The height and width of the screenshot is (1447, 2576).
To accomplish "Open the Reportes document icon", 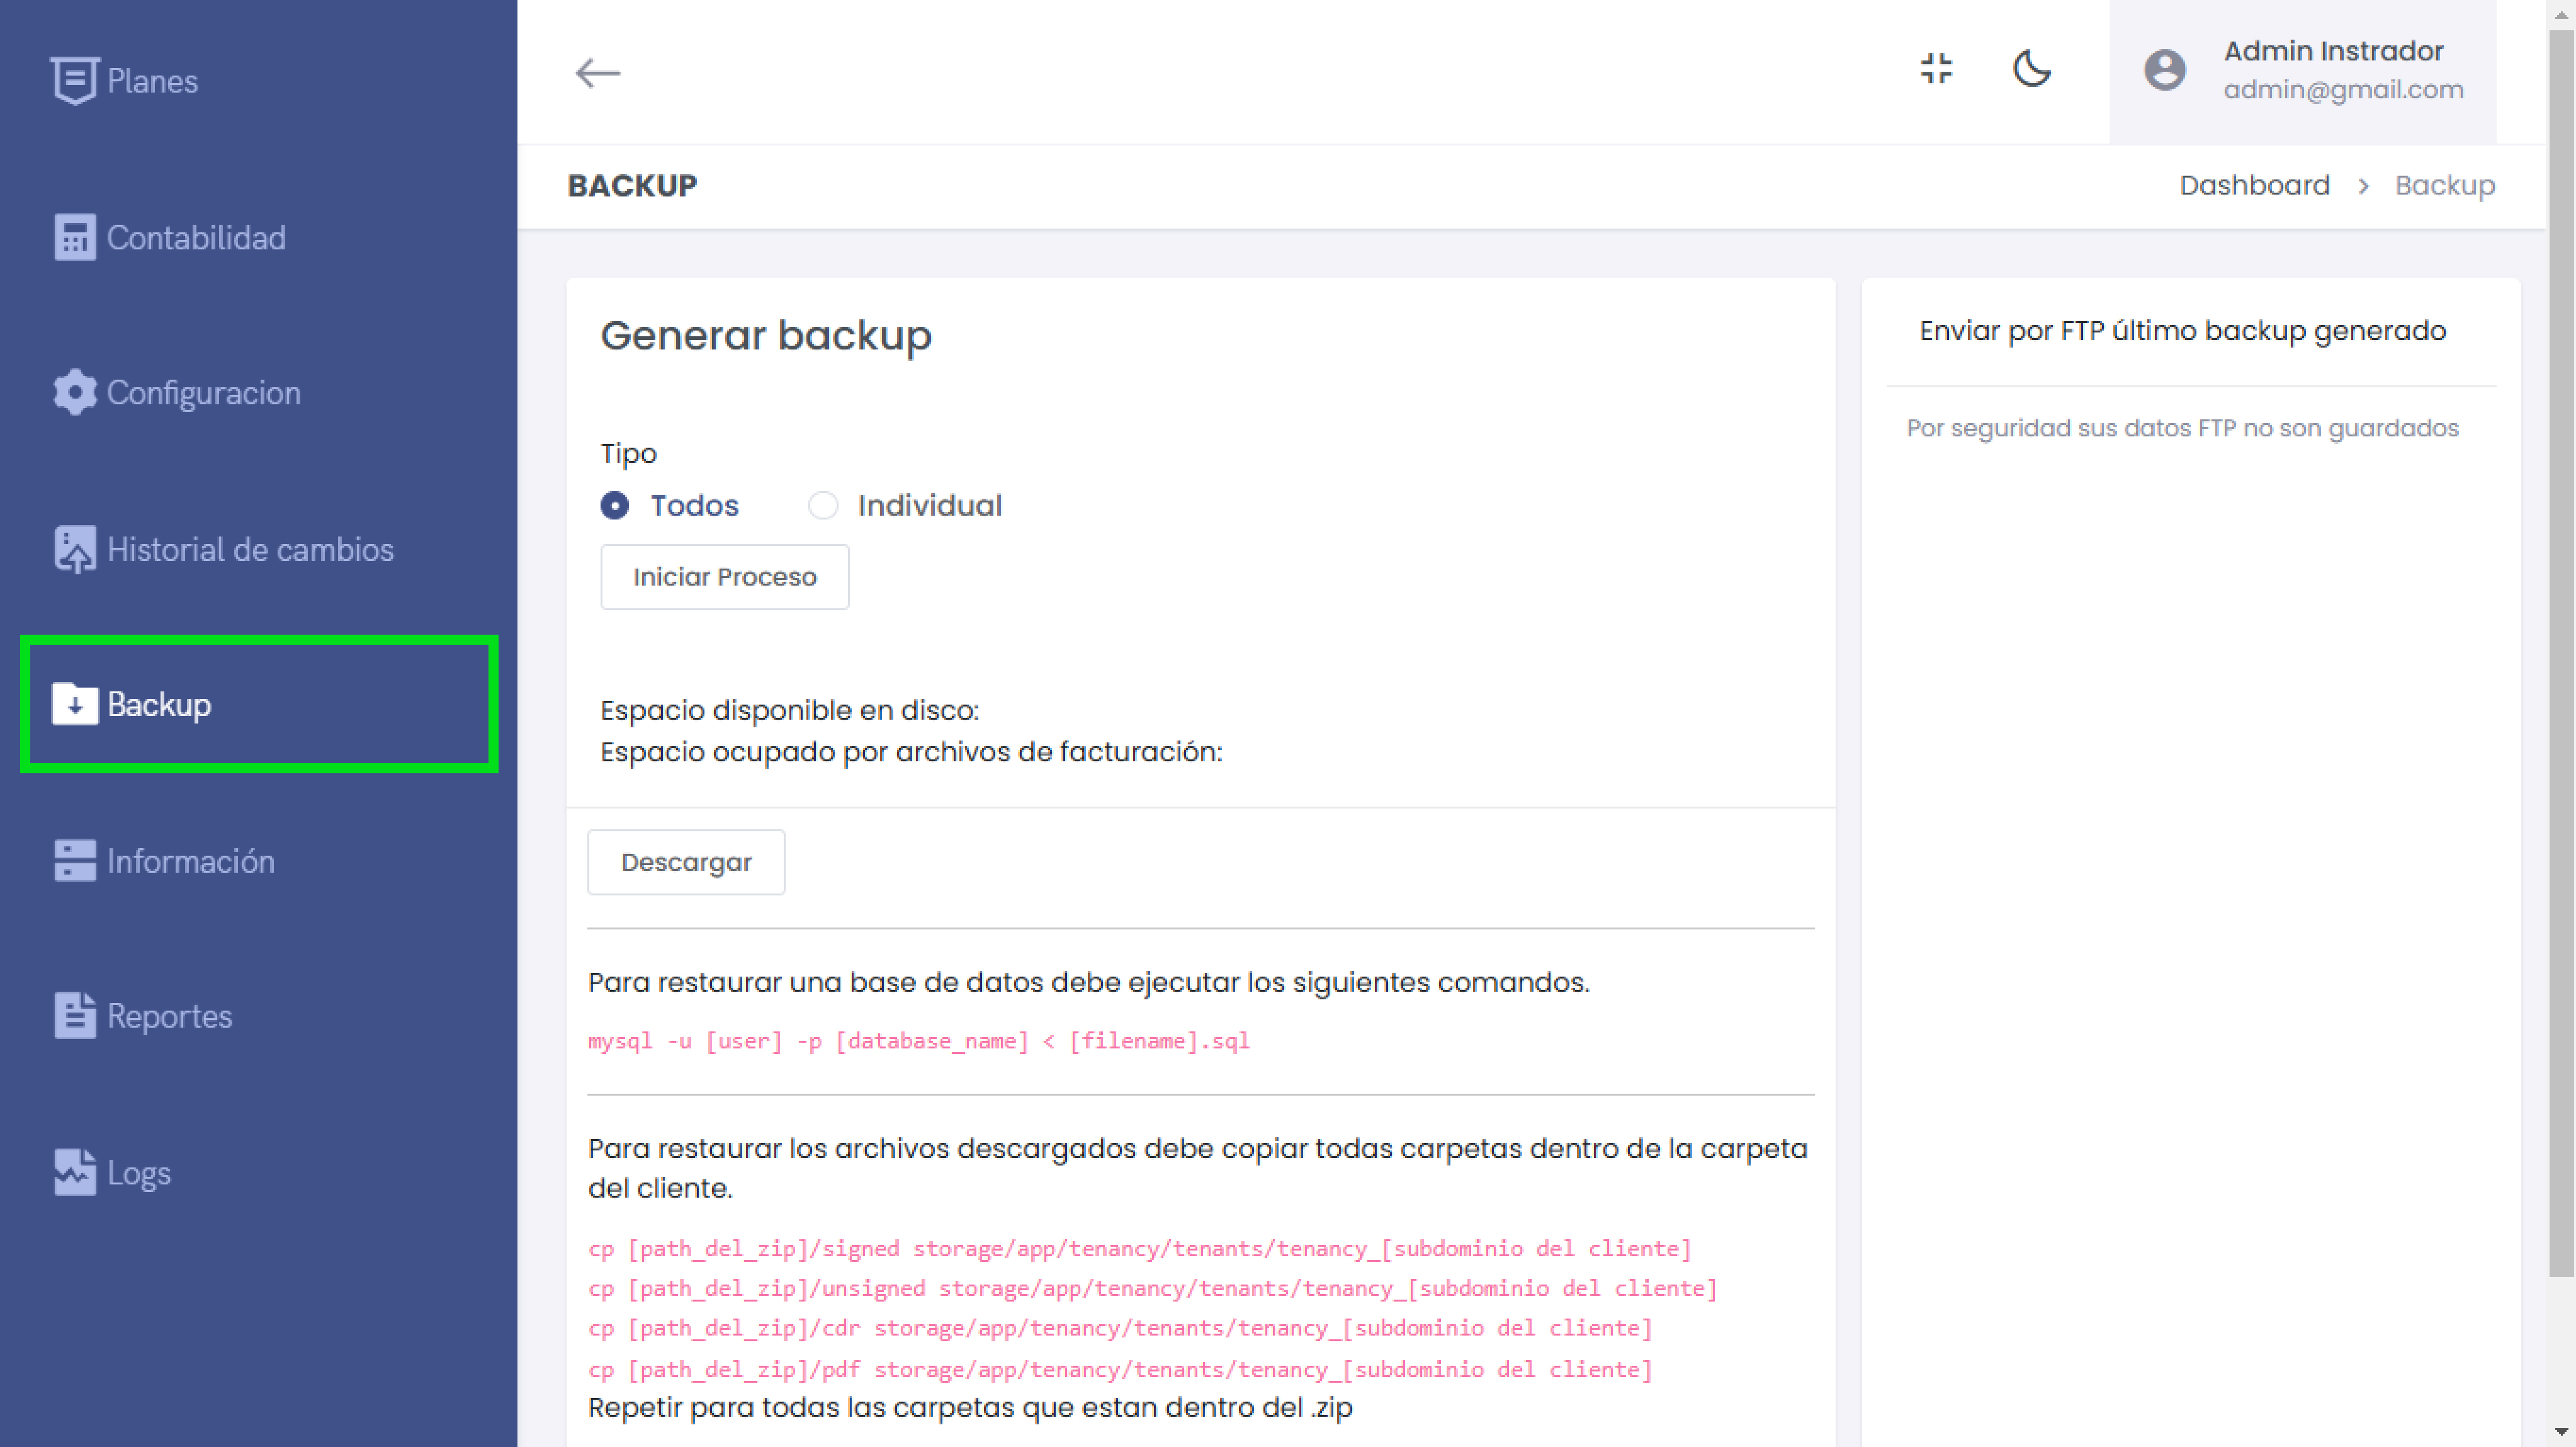I will (x=74, y=1016).
